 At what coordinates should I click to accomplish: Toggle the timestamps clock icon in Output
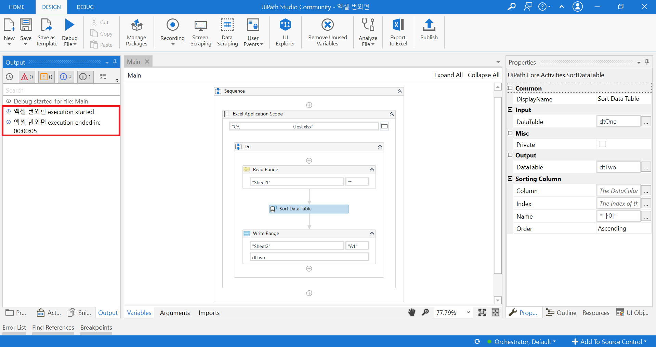tap(10, 77)
